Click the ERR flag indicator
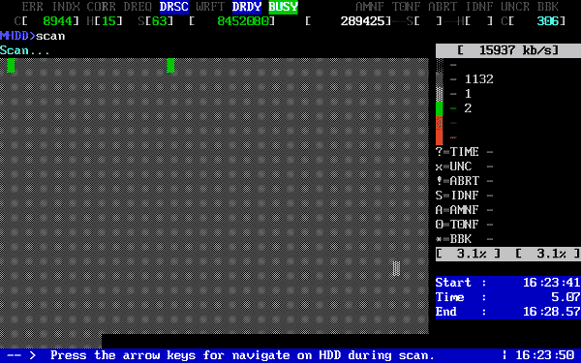The width and height of the screenshot is (581, 363). pyautogui.click(x=33, y=7)
